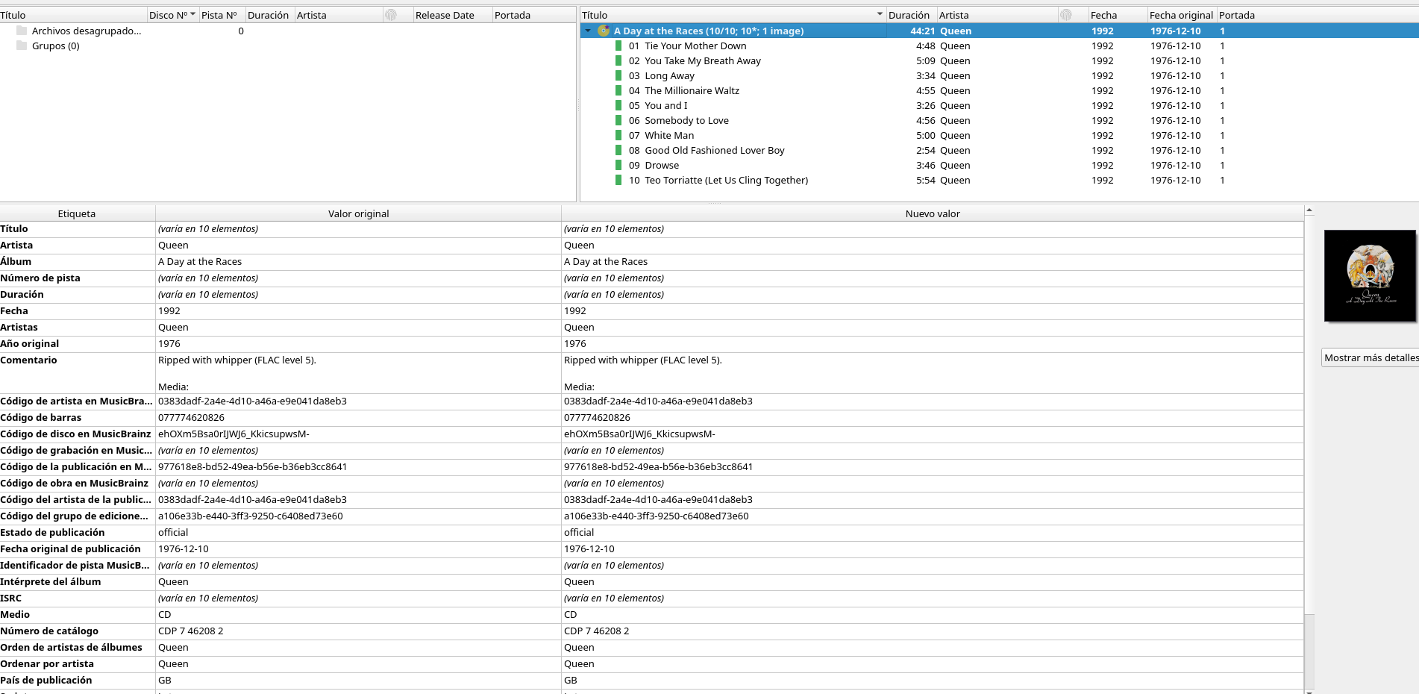Sort left pane by Duración column
Screen dimensions: 1419x694
pos(269,15)
